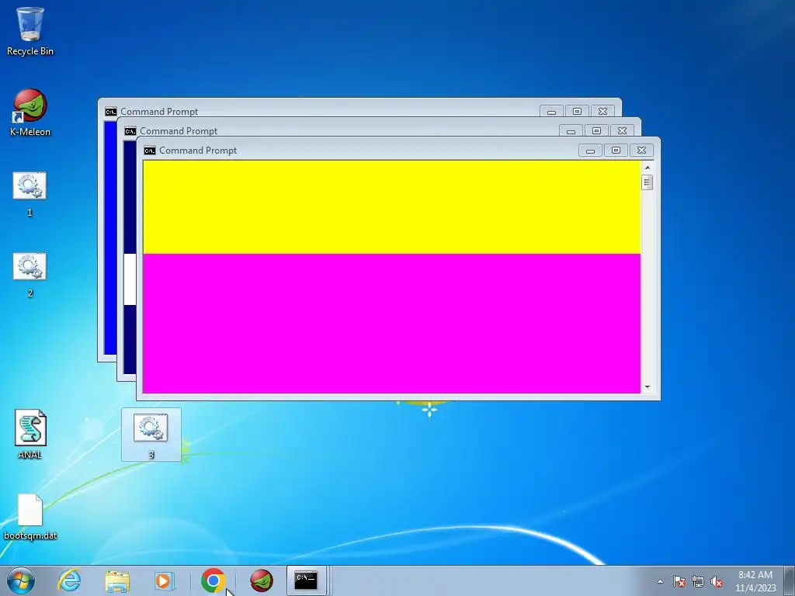Launch Internet Explorer from taskbar
795x596 pixels.
[69, 580]
